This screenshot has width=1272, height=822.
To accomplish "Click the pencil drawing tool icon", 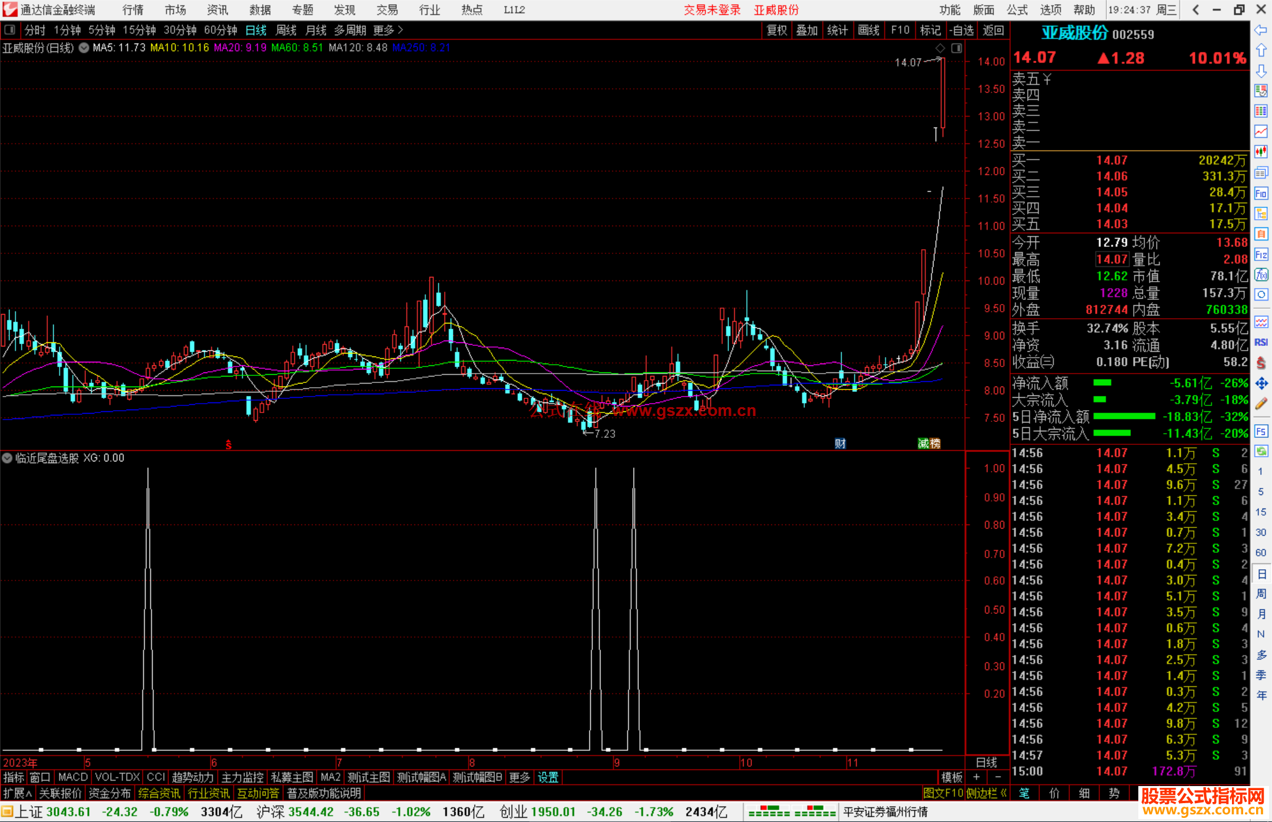I will (x=1261, y=404).
